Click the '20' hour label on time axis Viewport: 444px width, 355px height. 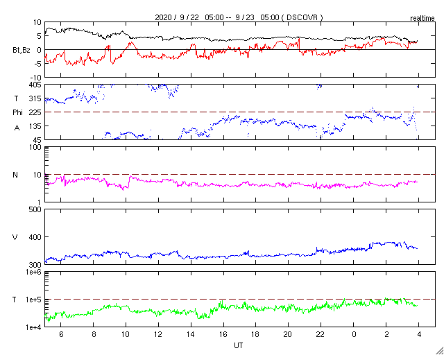[288, 334]
